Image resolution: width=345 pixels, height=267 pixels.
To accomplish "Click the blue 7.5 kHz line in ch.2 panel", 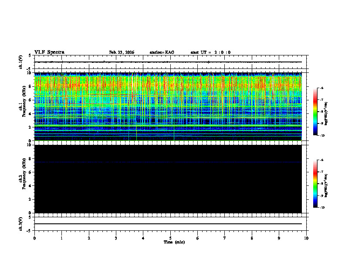I will pyautogui.click(x=168, y=162).
